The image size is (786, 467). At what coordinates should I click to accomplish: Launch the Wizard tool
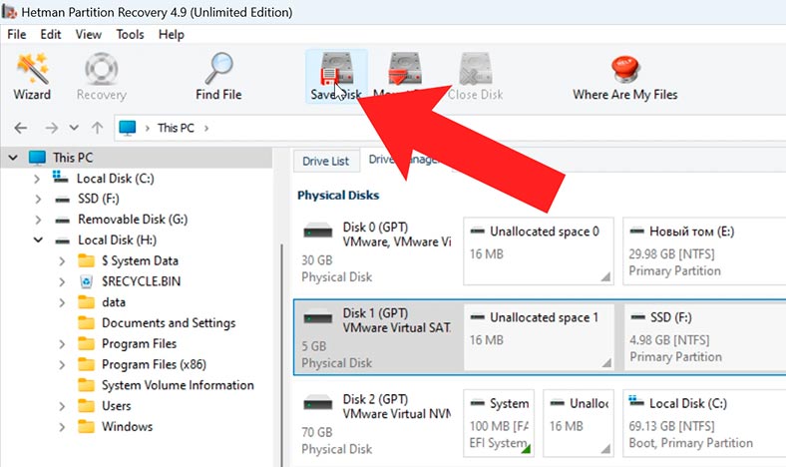(x=32, y=76)
